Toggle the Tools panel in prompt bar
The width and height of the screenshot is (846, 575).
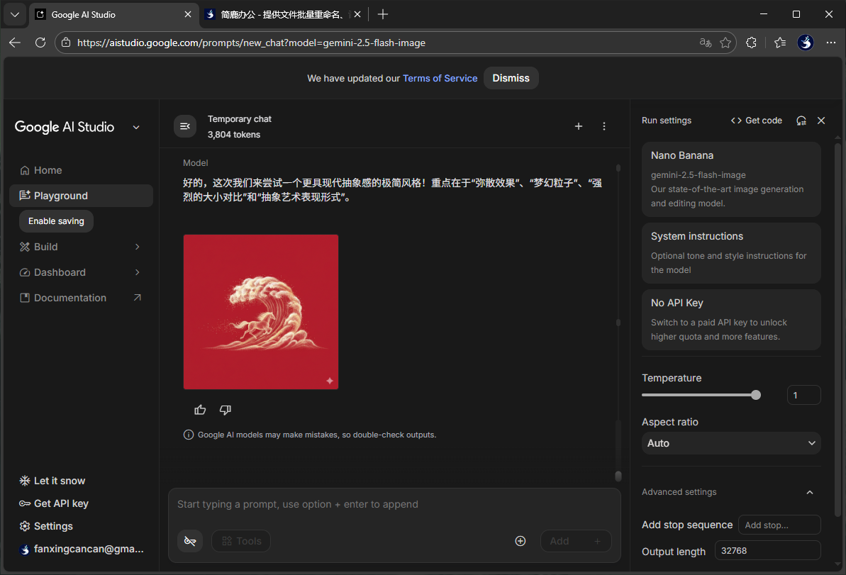(241, 540)
